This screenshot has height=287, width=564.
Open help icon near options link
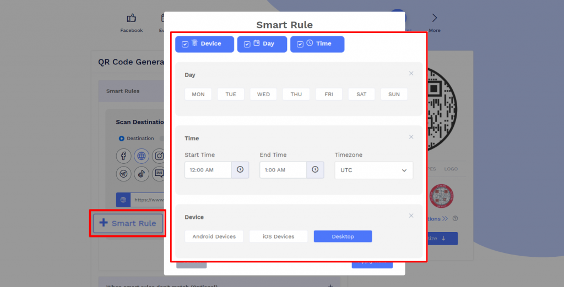point(455,218)
